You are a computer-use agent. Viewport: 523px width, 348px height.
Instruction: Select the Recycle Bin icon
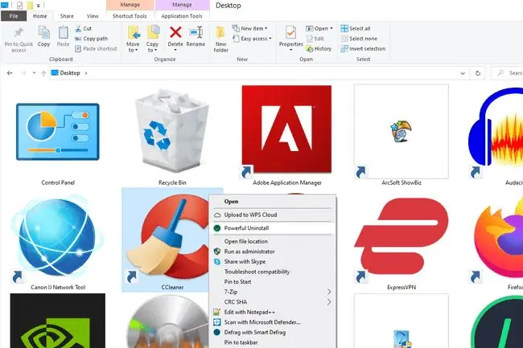(x=172, y=132)
